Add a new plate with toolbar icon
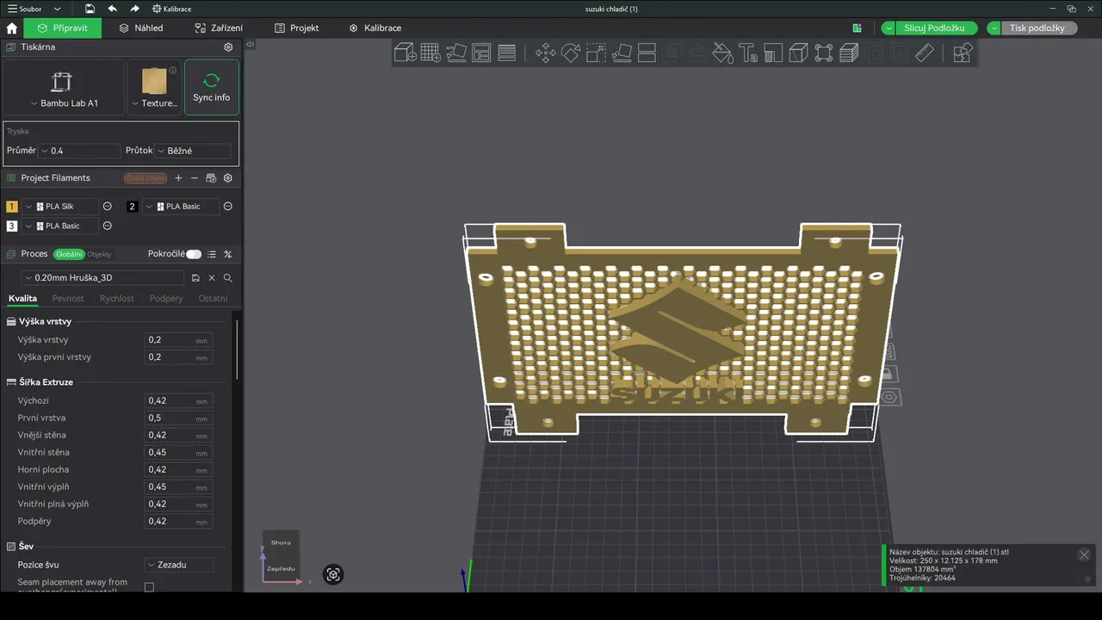Image resolution: width=1102 pixels, height=620 pixels. [430, 53]
